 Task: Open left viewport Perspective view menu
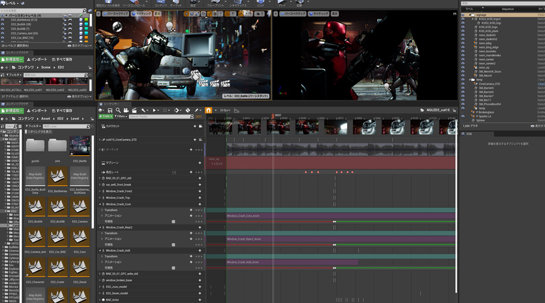point(116,14)
